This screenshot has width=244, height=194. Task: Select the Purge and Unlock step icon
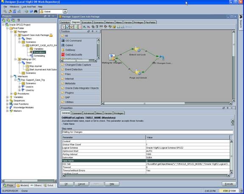click(x=138, y=72)
